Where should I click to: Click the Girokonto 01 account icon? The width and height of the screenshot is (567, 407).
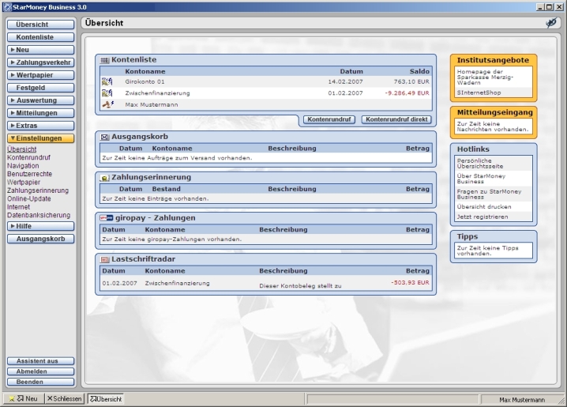click(107, 81)
